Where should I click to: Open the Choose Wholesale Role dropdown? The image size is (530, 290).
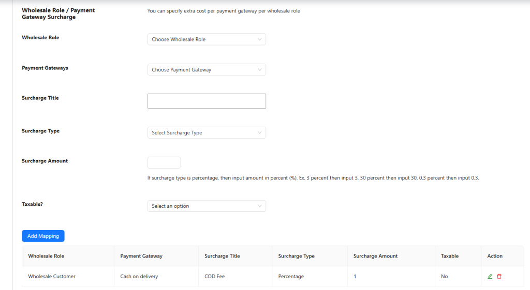tap(207, 39)
